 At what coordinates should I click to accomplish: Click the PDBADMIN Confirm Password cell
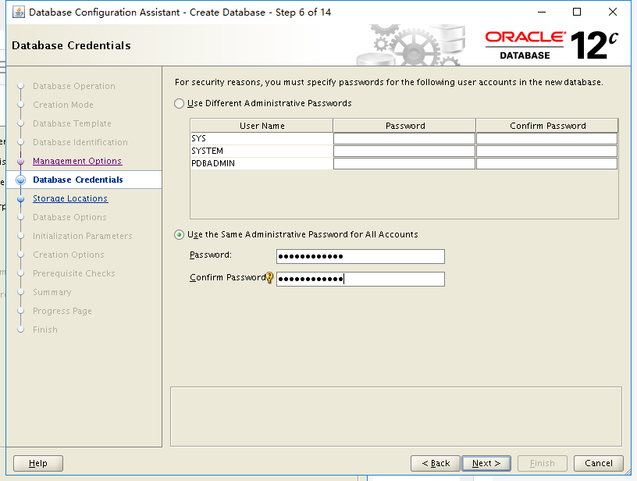546,163
